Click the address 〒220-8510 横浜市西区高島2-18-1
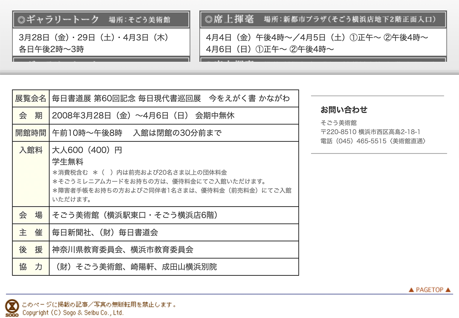 click(370, 132)
